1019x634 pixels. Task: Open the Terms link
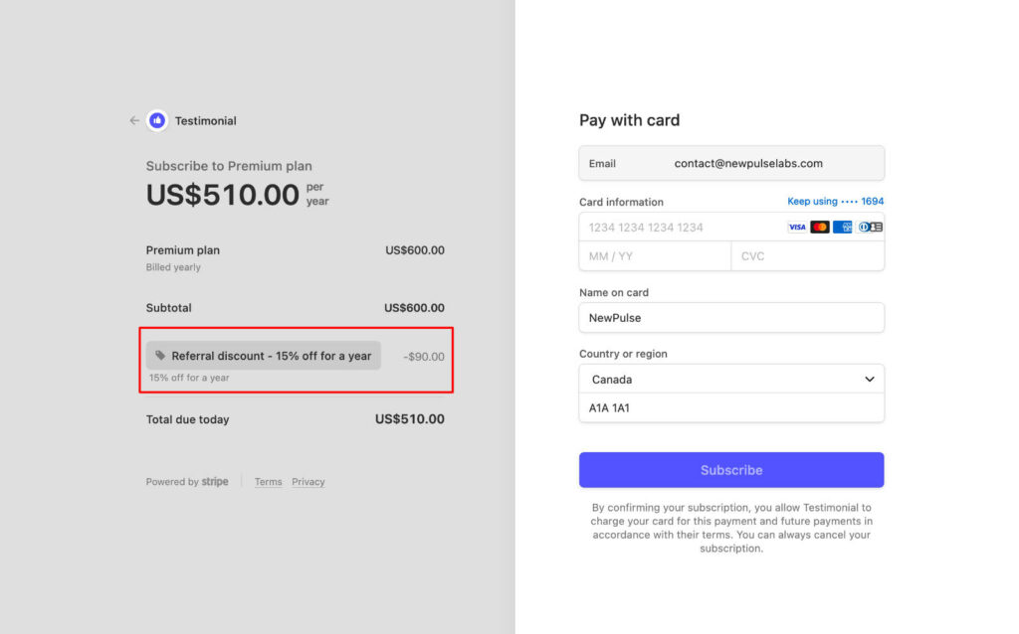point(268,482)
